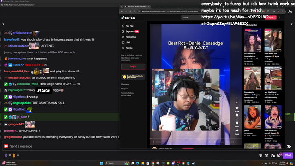The height and width of the screenshot is (166, 295).
Task: Switch to Best Rot TikTok tab
Action: coord(137,6)
